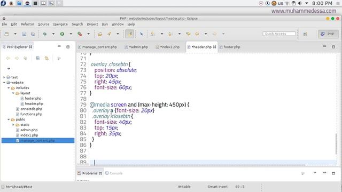Select header.php in PHP Explorer tree
This screenshot has width=342, height=192.
pos(34,103)
